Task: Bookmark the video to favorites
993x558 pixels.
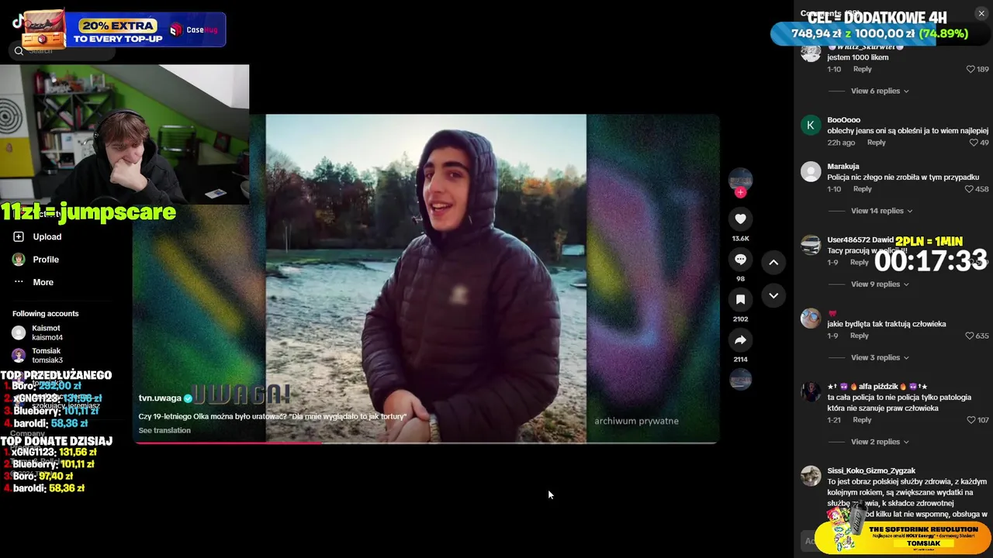Action: point(740,299)
